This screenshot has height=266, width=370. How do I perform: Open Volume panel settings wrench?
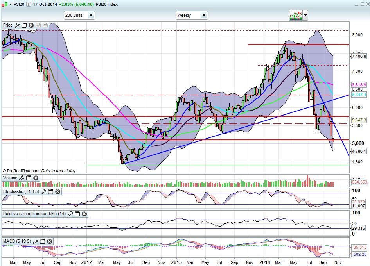point(22,178)
